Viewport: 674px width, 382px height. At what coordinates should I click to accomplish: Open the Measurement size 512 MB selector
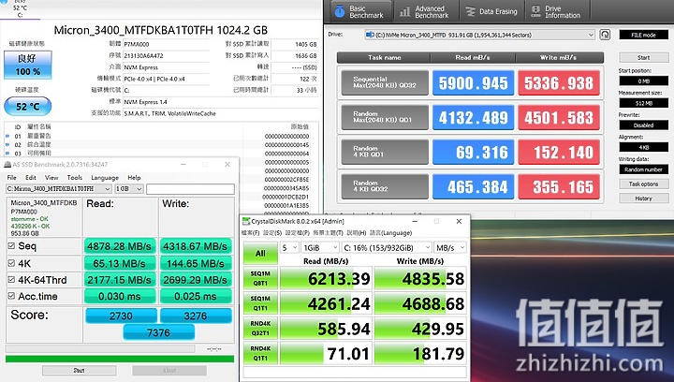coord(643,103)
